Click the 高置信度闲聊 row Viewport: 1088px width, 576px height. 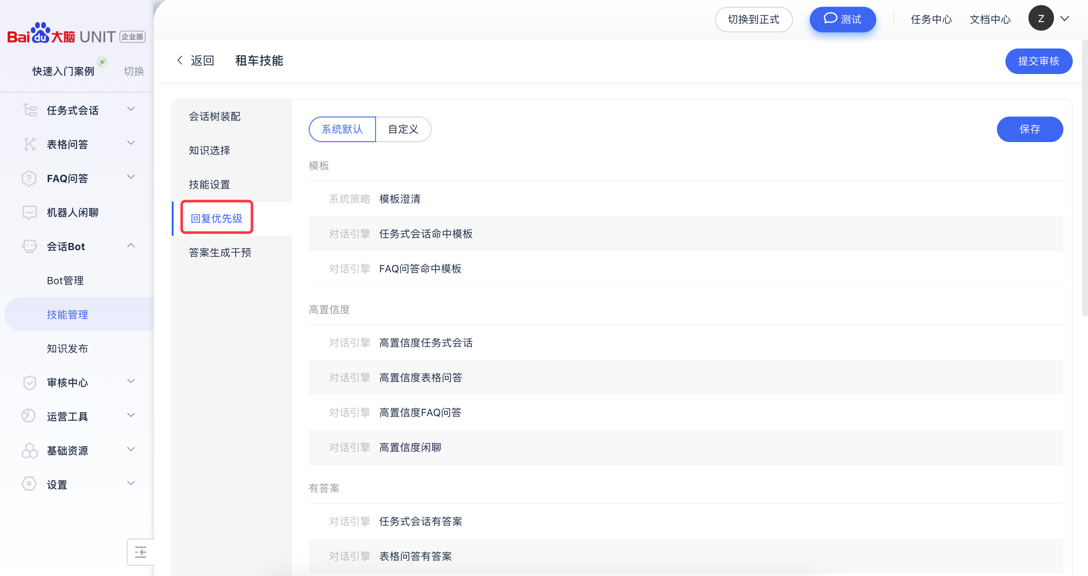686,448
